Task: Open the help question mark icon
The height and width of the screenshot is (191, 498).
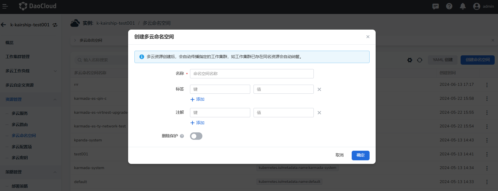Action: 449,6
